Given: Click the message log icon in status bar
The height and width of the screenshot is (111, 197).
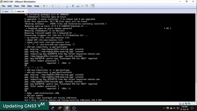Looking at the screenshot, I should [x=194, y=104].
